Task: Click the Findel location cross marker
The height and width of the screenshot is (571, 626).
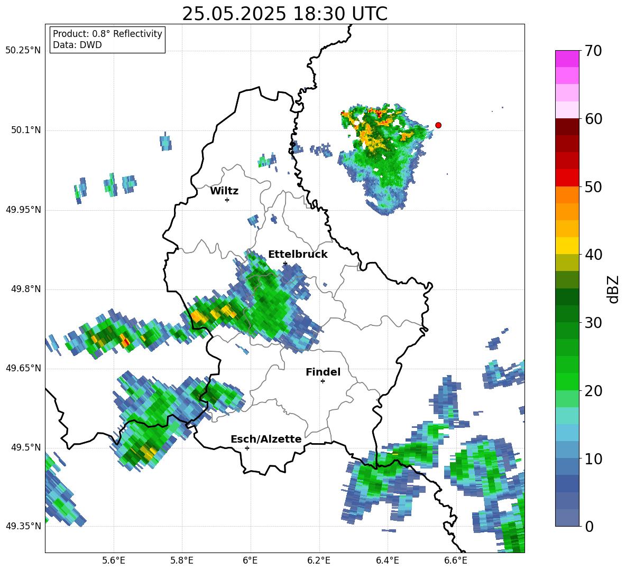Action: (323, 381)
